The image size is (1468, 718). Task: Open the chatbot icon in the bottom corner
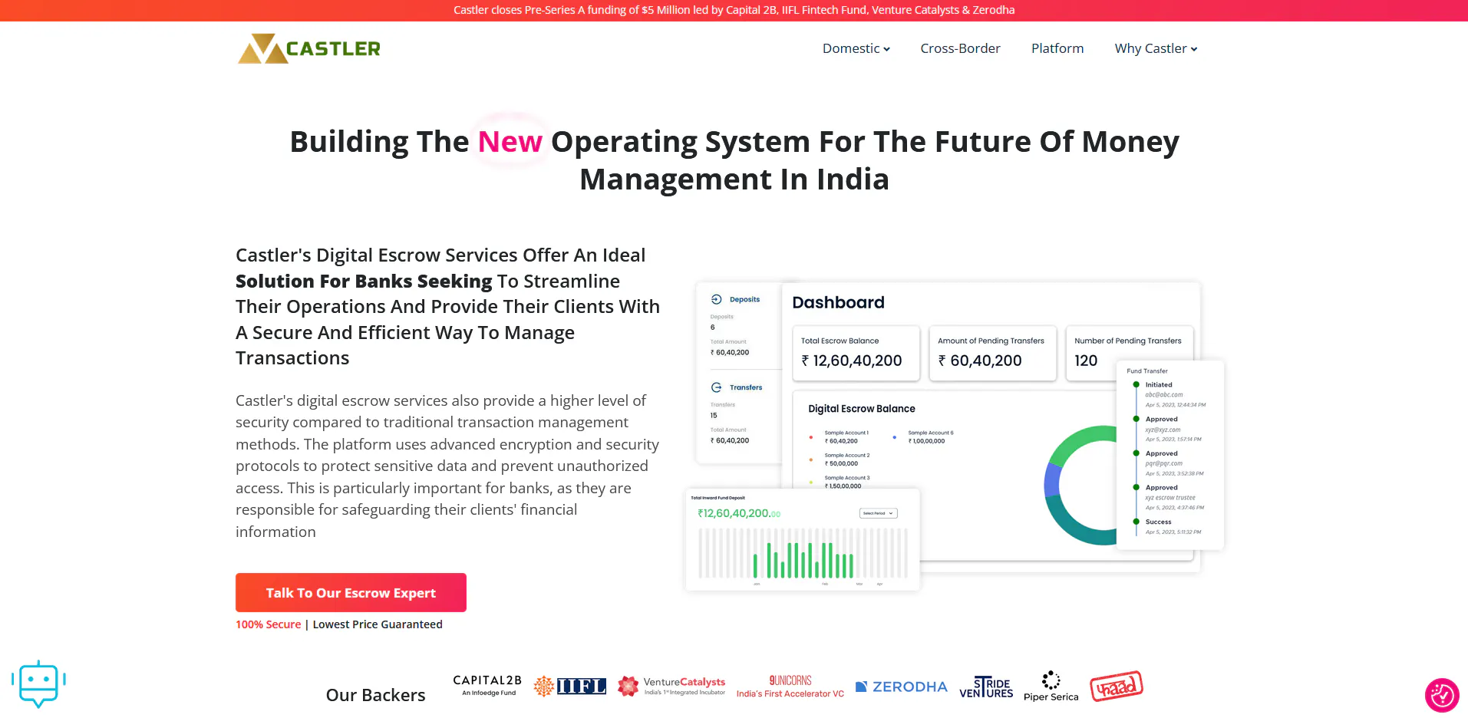(38, 683)
